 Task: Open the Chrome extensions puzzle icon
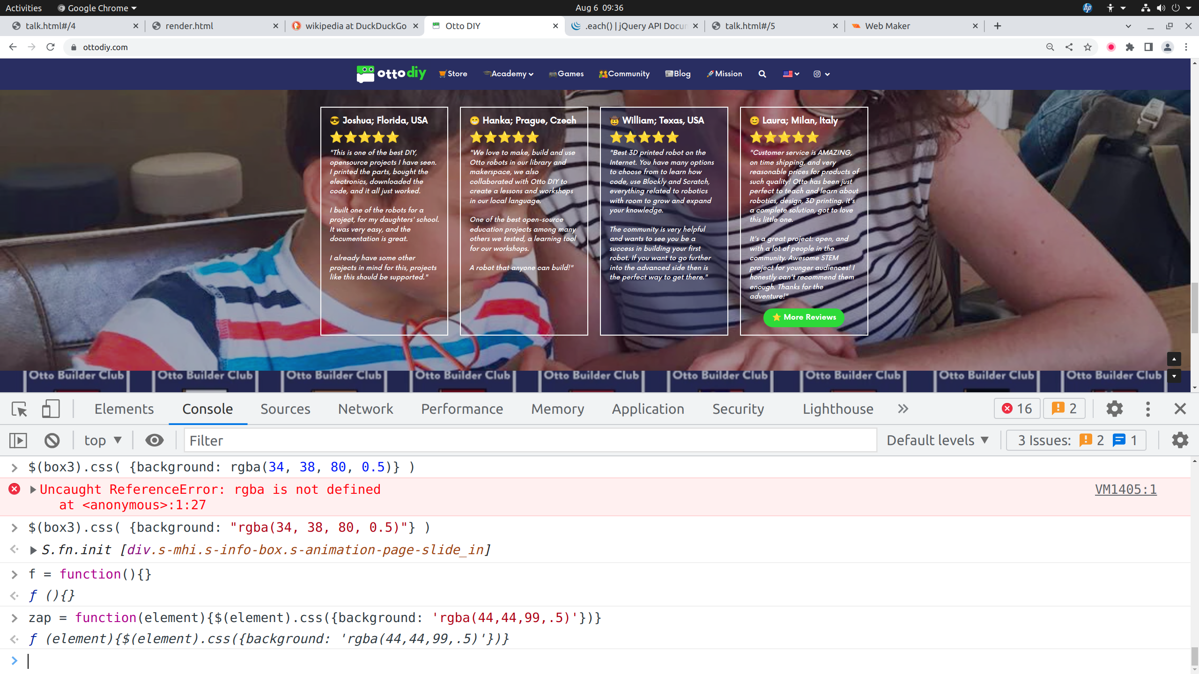[1130, 47]
